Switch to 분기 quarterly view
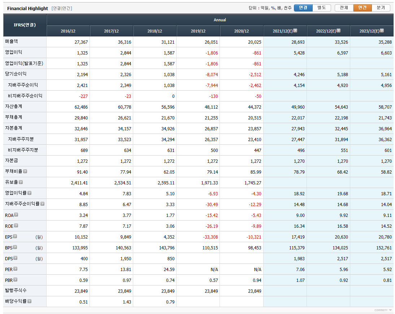The width and height of the screenshot is (395, 314). (x=381, y=8)
